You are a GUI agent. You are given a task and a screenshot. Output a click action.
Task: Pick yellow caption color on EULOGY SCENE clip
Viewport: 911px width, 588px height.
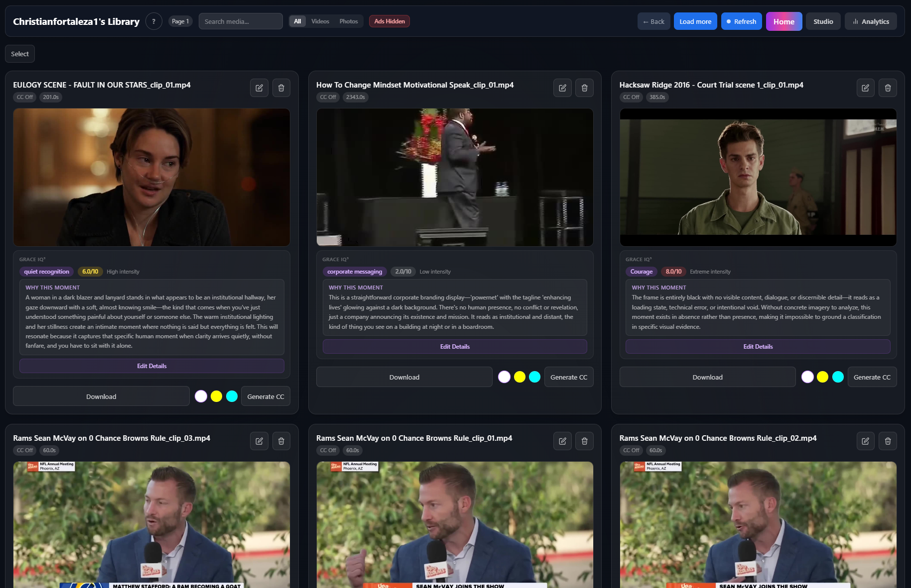click(x=216, y=396)
